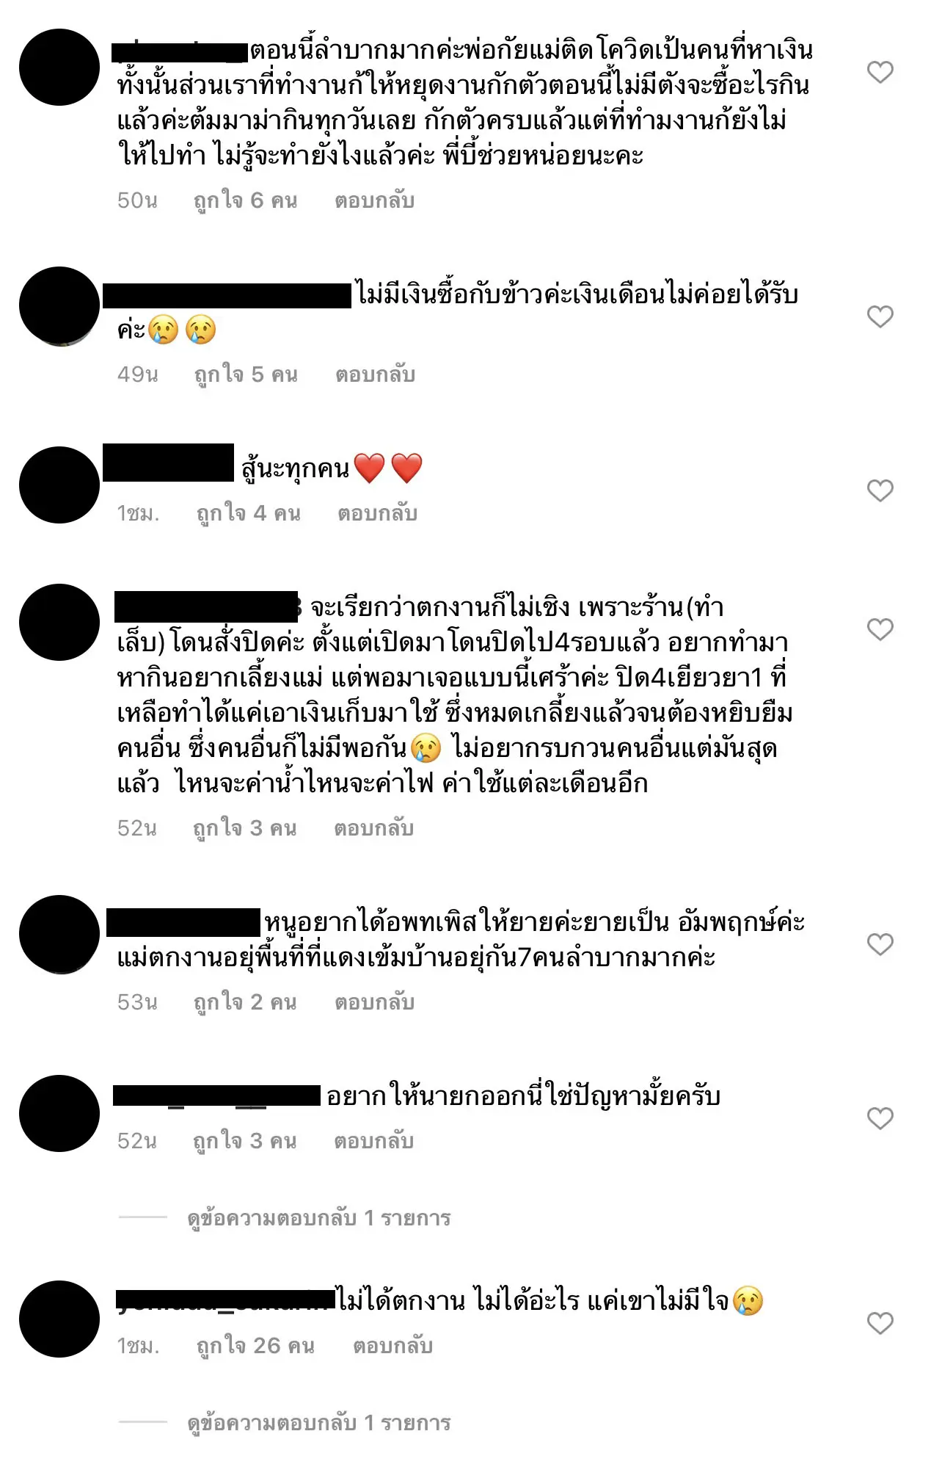Viewport: 942px width, 1478px height.
Task: Open the first commenter's profile picture
Action: pyautogui.click(x=59, y=68)
